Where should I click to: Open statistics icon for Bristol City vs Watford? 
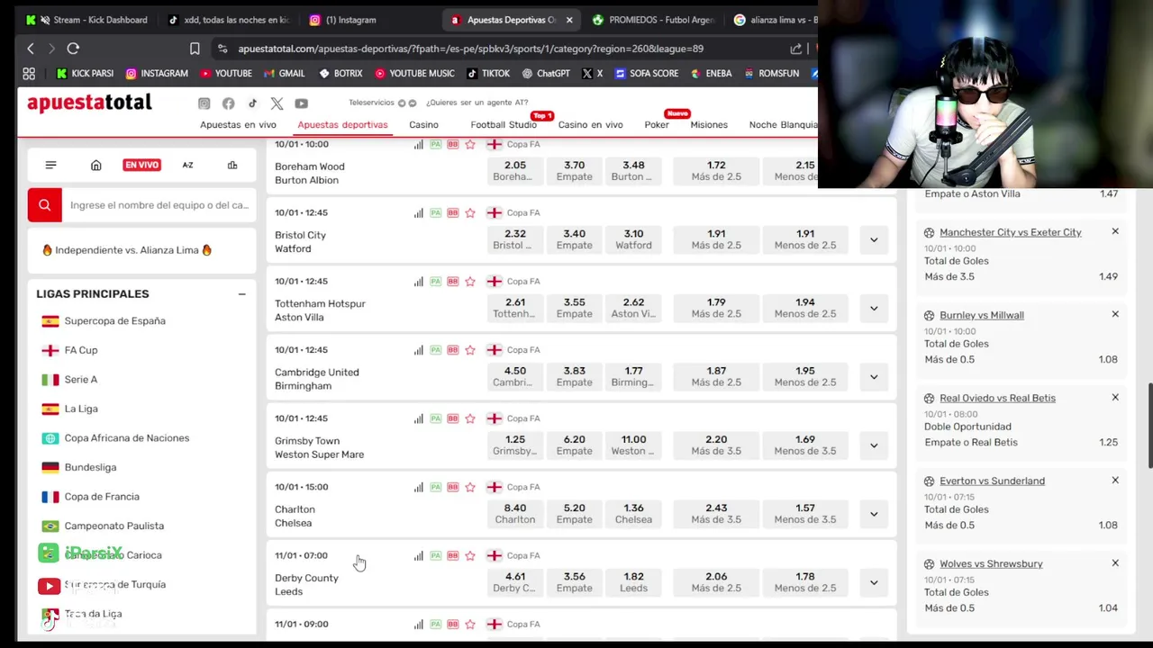[419, 213]
